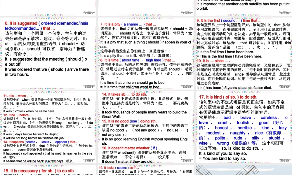The height and width of the screenshot is (175, 292).
Task: Click heading '6. It is suggested ... that'
Action: point(46,26)
